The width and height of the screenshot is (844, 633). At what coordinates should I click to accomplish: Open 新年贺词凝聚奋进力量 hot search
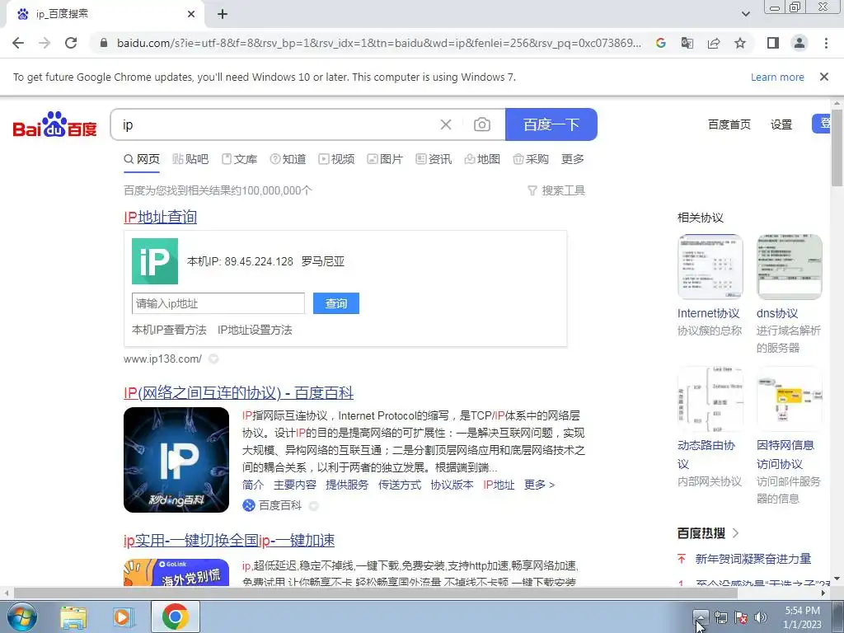point(753,559)
